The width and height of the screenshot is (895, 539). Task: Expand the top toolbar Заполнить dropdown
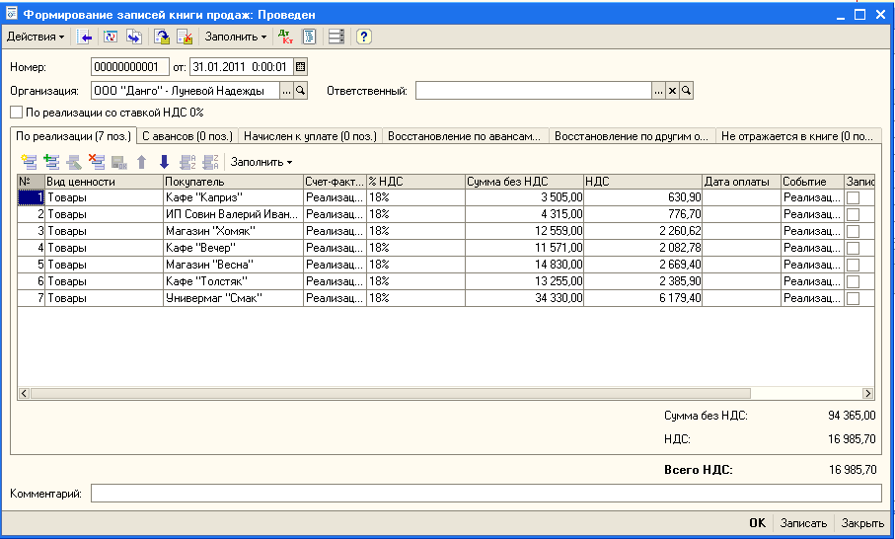[235, 37]
